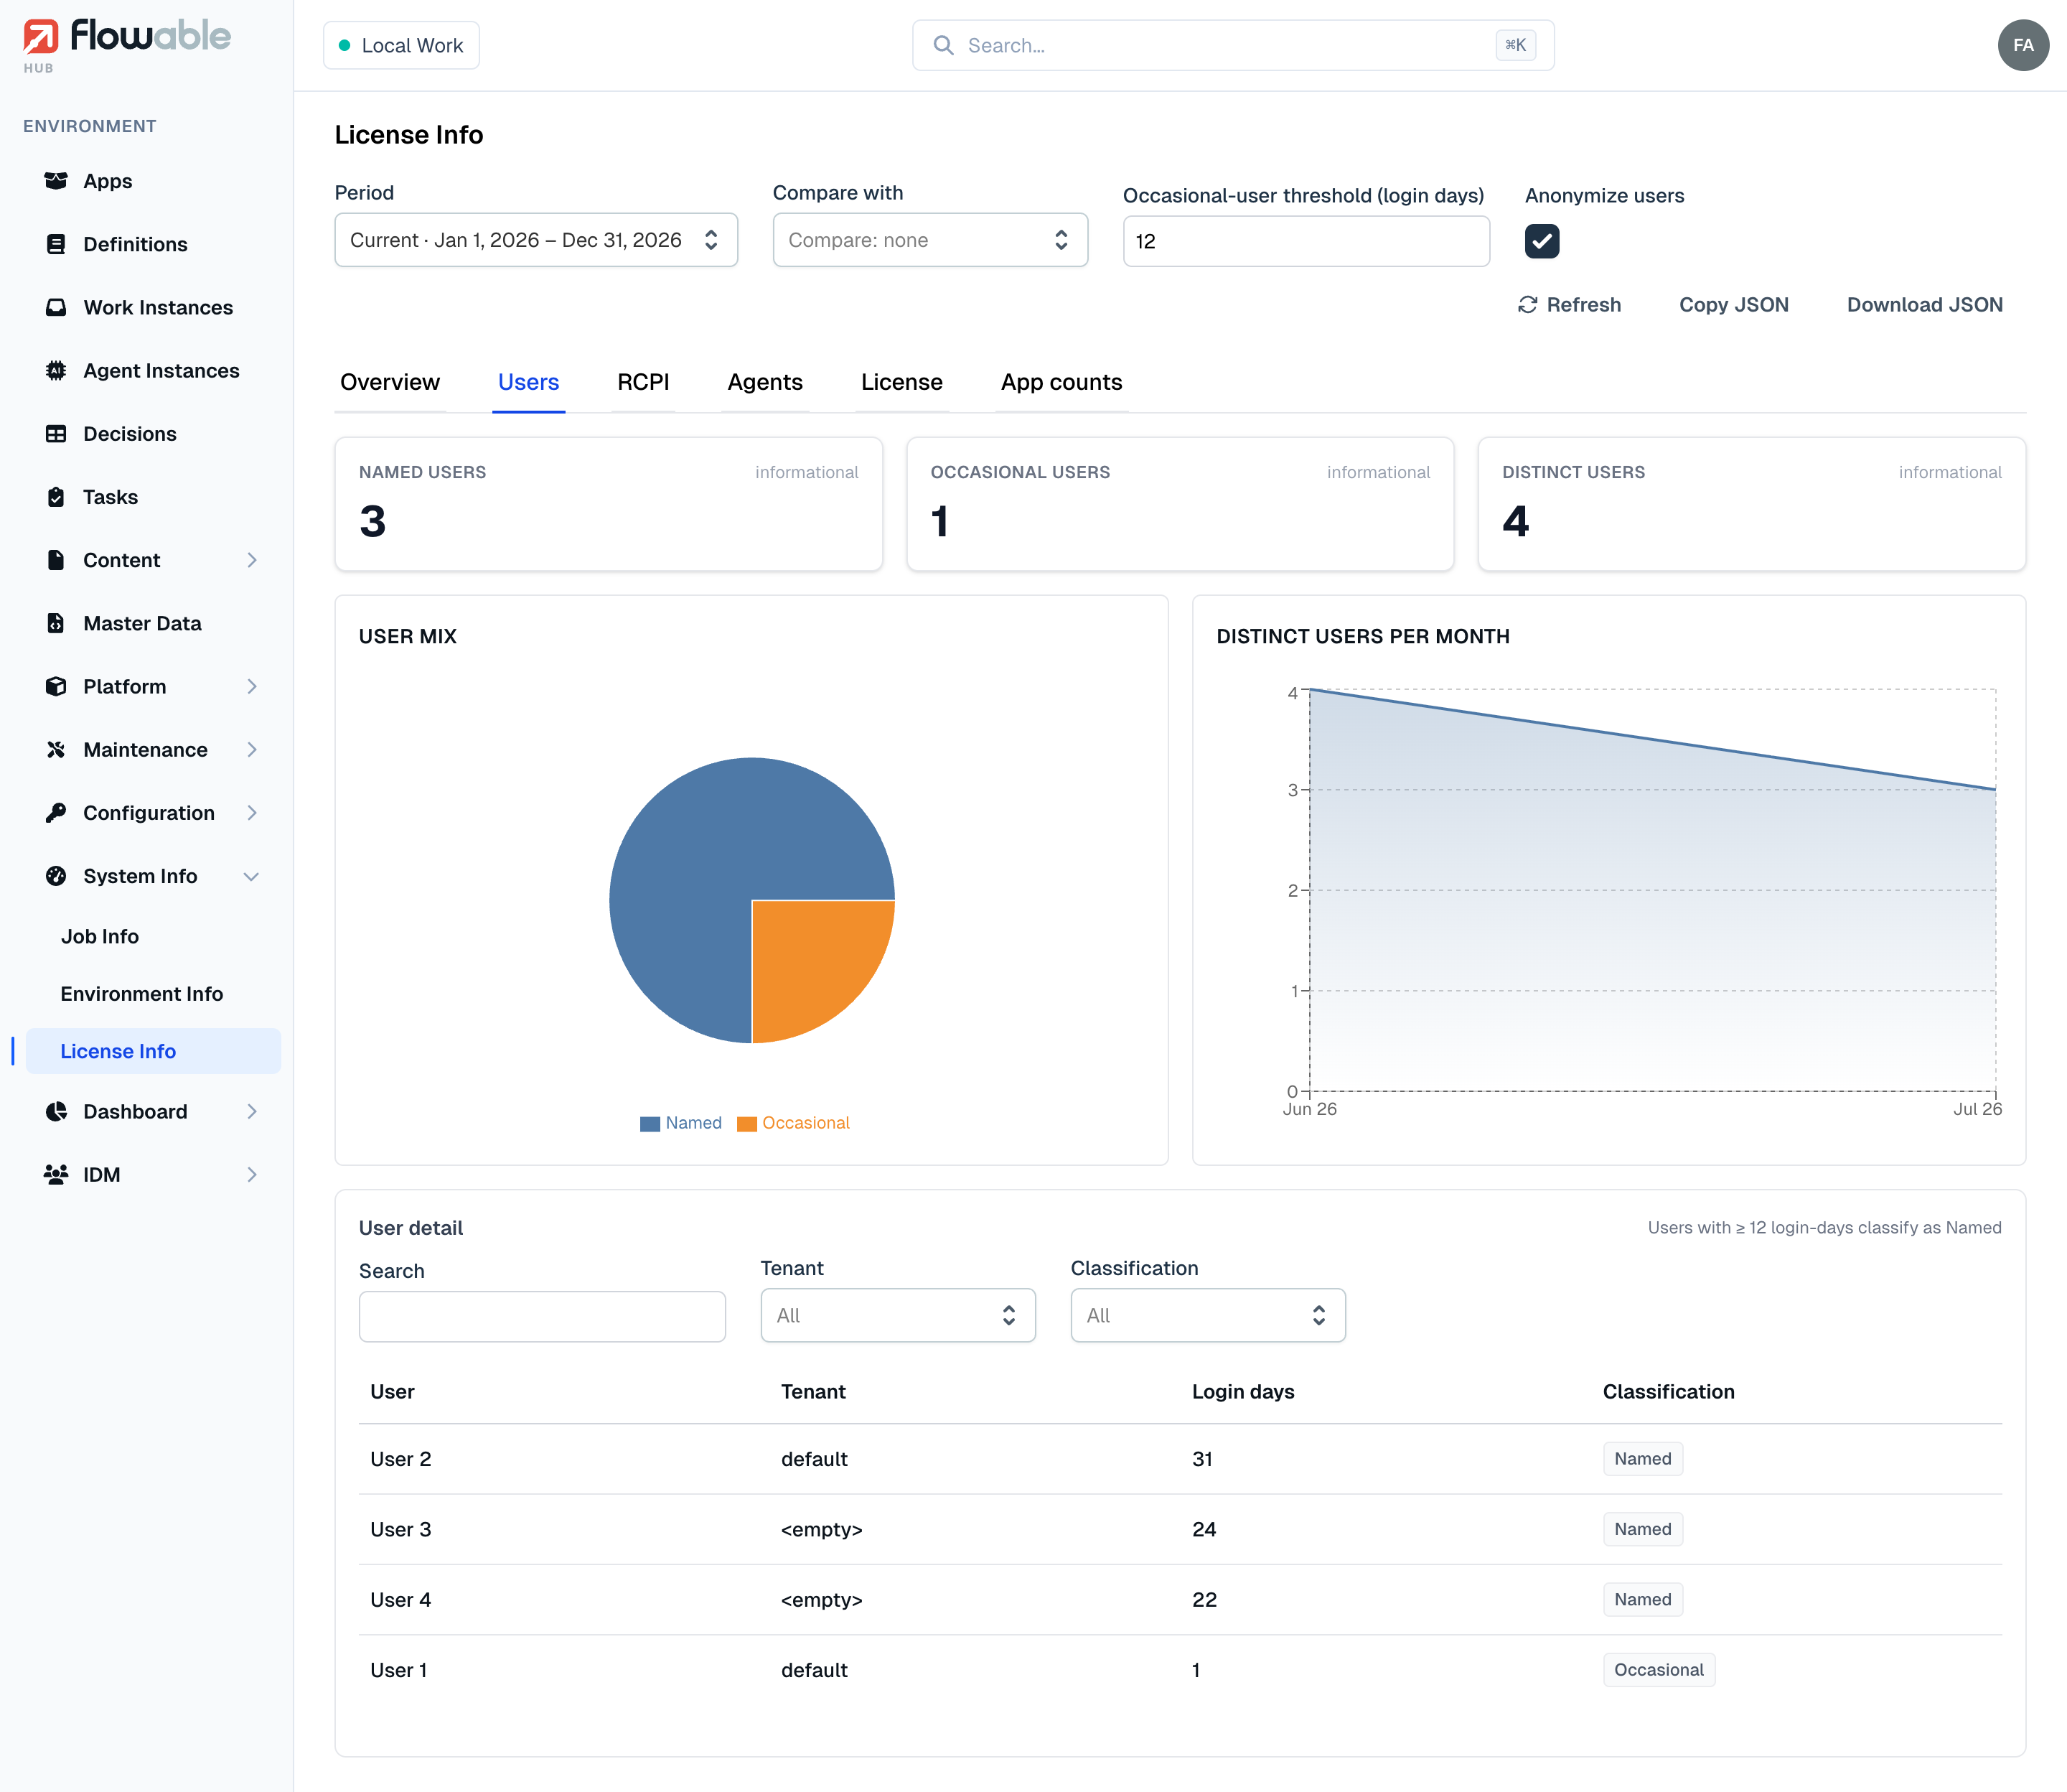Expand the Dashboard submenu chevron

pyautogui.click(x=252, y=1111)
